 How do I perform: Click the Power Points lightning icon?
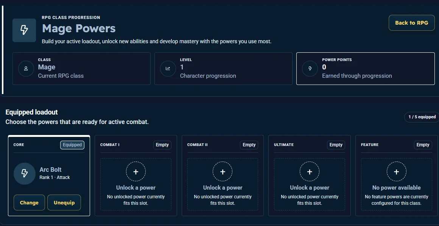point(310,68)
